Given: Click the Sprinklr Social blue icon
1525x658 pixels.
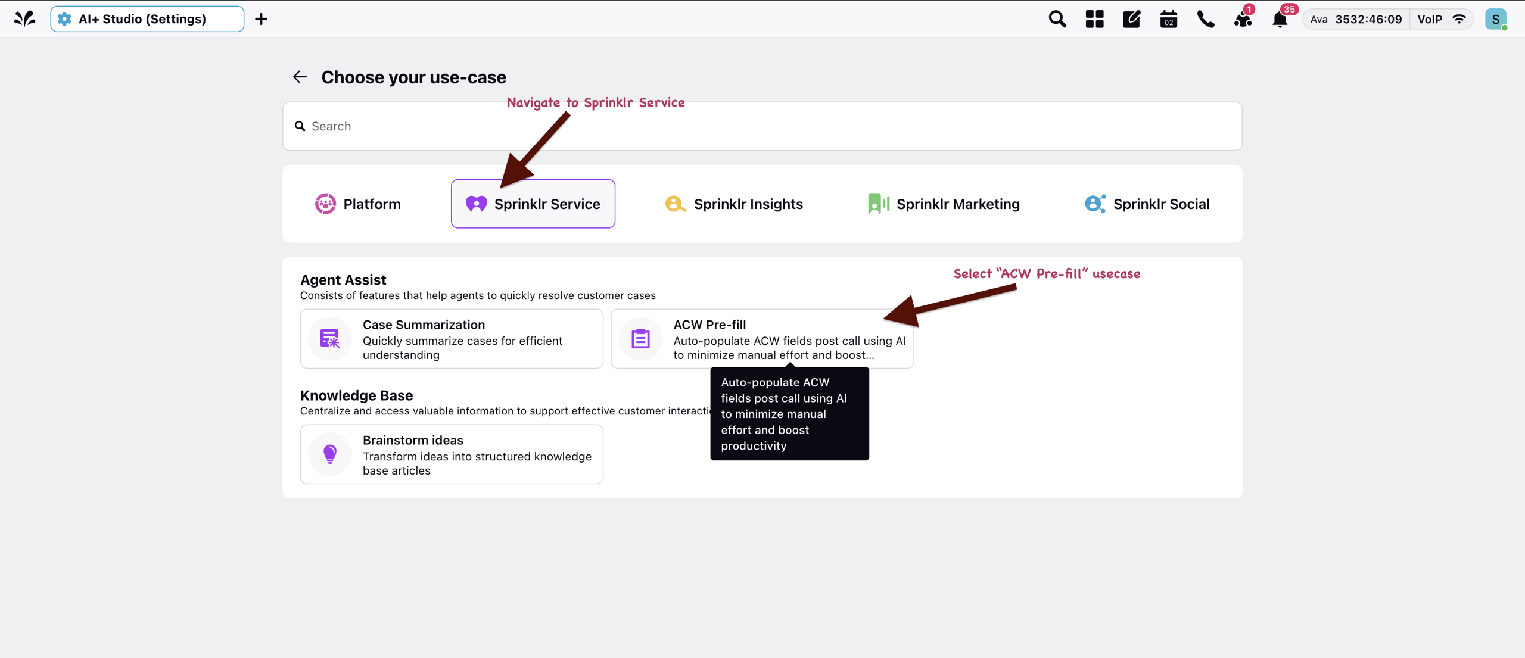Looking at the screenshot, I should point(1095,204).
